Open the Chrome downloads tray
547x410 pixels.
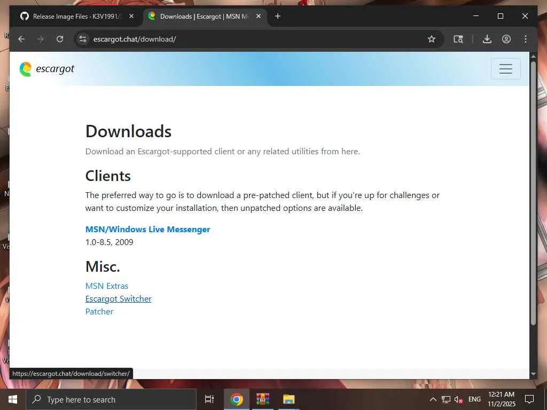pos(487,39)
